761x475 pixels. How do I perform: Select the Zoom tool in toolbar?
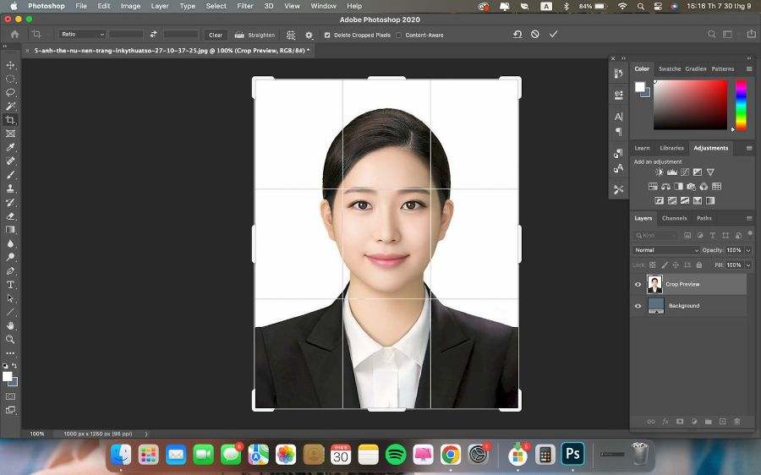pos(10,339)
